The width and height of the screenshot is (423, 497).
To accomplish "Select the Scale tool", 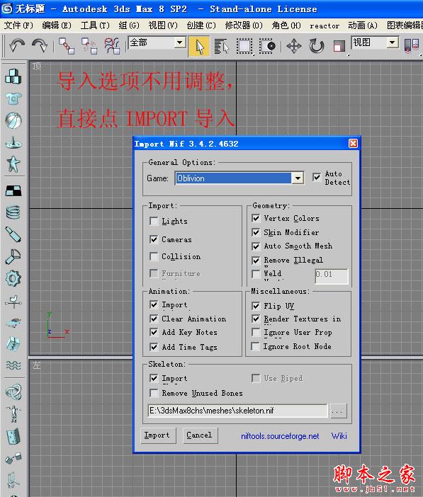I will click(x=339, y=46).
